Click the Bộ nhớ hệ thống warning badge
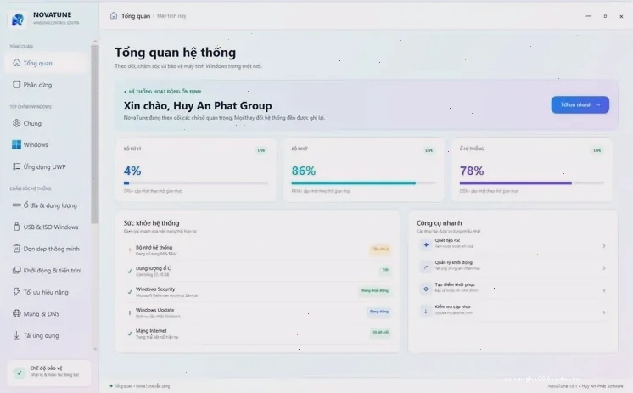The image size is (633, 393). click(x=380, y=249)
